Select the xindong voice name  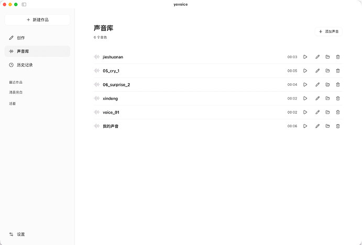coord(110,98)
